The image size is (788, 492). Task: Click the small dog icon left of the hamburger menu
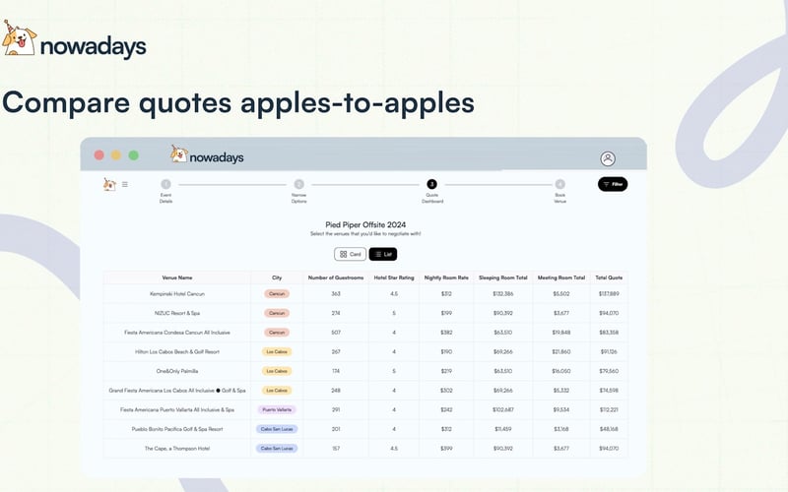point(109,184)
